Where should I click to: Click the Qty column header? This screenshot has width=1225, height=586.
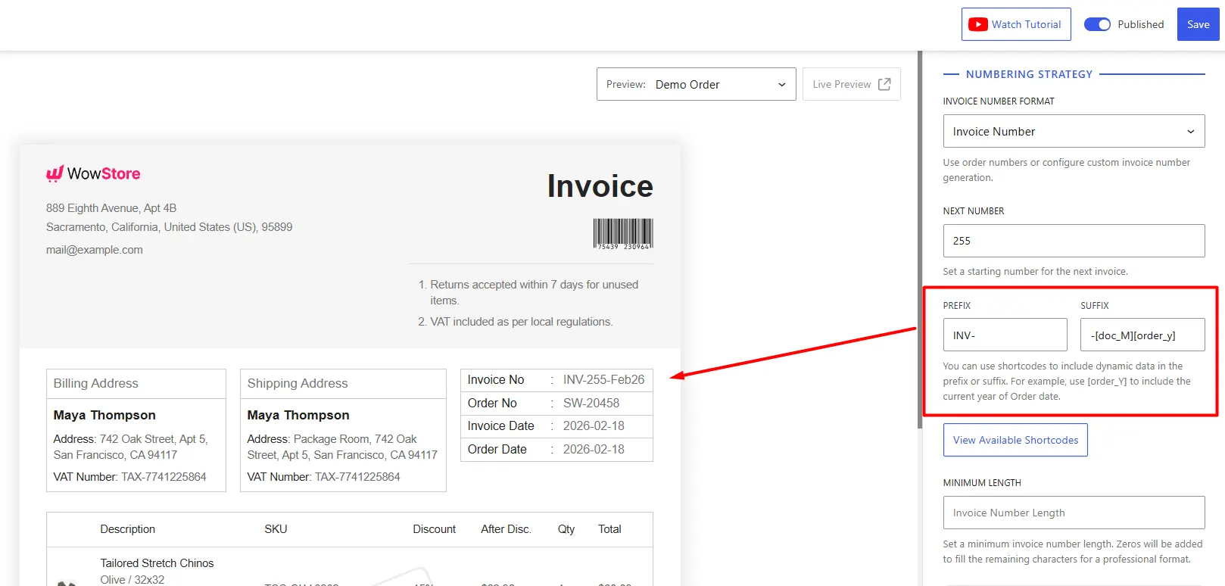[566, 529]
